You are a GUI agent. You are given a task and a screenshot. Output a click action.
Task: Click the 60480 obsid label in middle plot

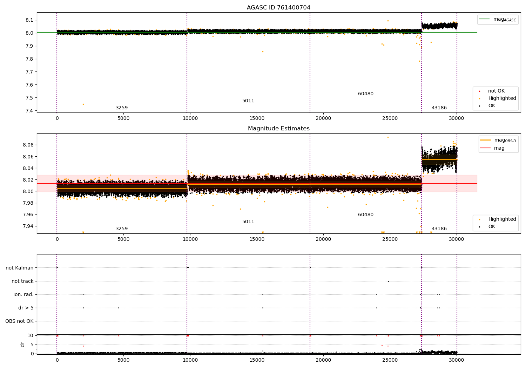click(366, 215)
